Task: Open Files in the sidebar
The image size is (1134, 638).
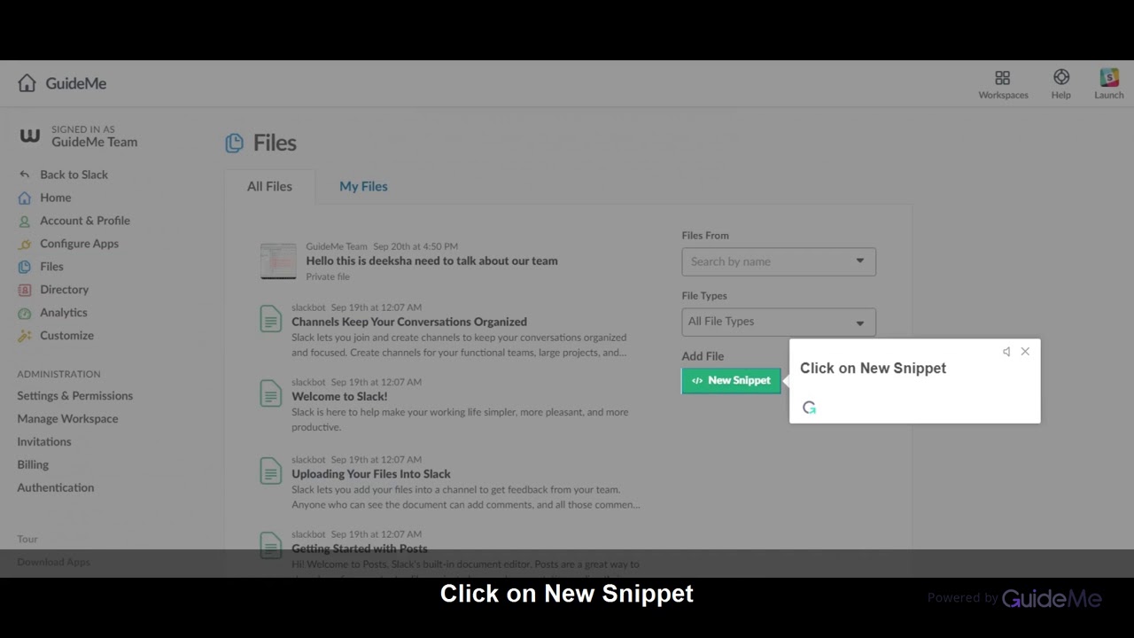Action: coord(51,267)
